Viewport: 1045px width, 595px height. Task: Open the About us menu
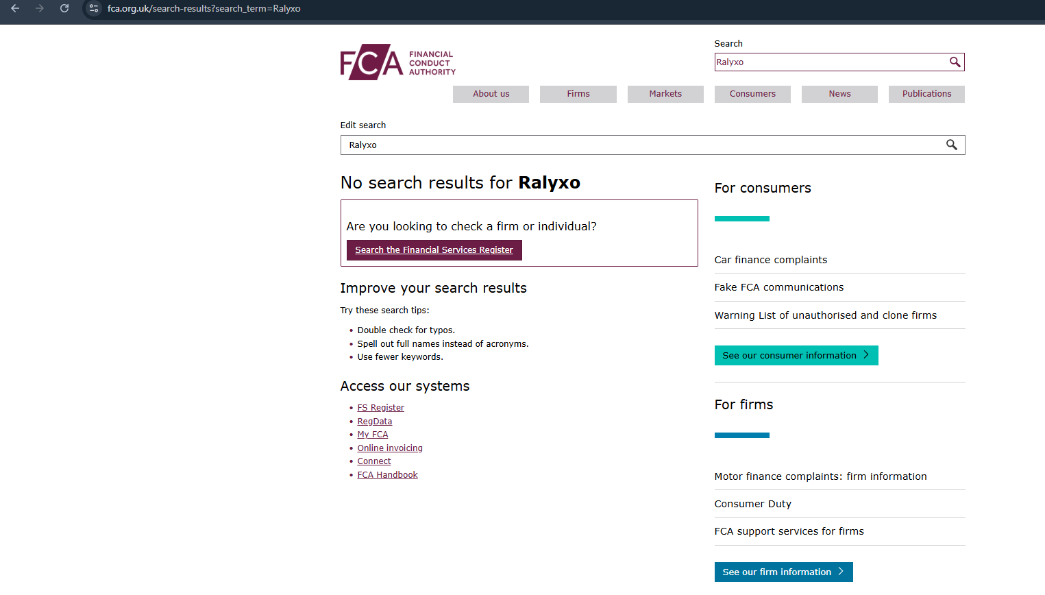click(x=491, y=94)
